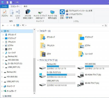Select USB3_NST1 (F:) drive icon in main pane
The image size is (109, 98).
(43, 84)
